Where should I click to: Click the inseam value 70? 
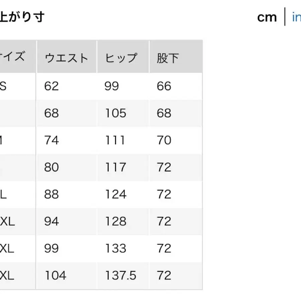coord(164,140)
